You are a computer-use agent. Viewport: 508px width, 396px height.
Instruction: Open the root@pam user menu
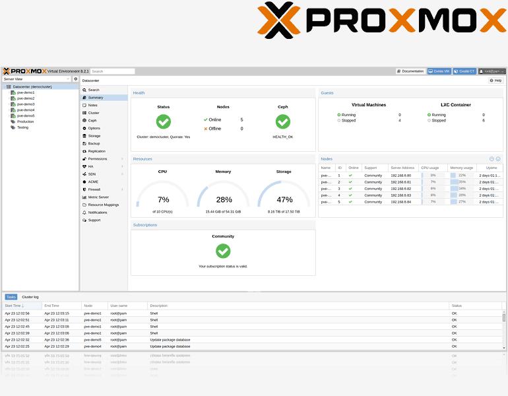[492, 71]
